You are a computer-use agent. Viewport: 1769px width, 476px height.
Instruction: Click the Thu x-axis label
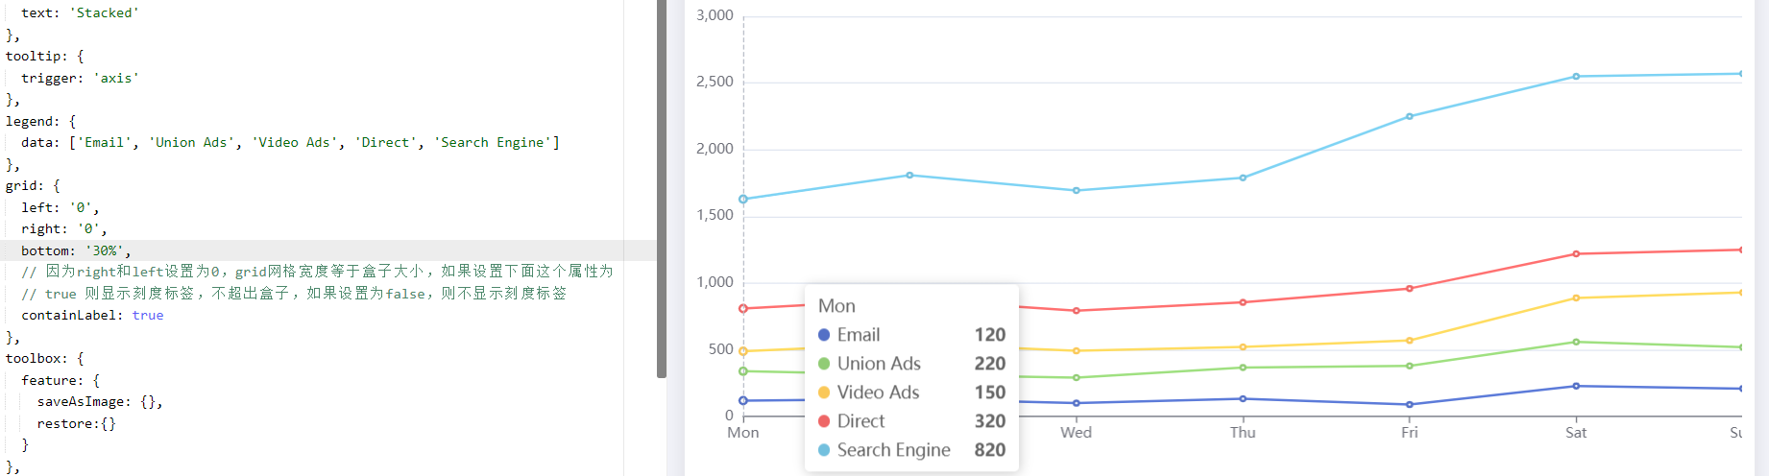coord(1243,433)
